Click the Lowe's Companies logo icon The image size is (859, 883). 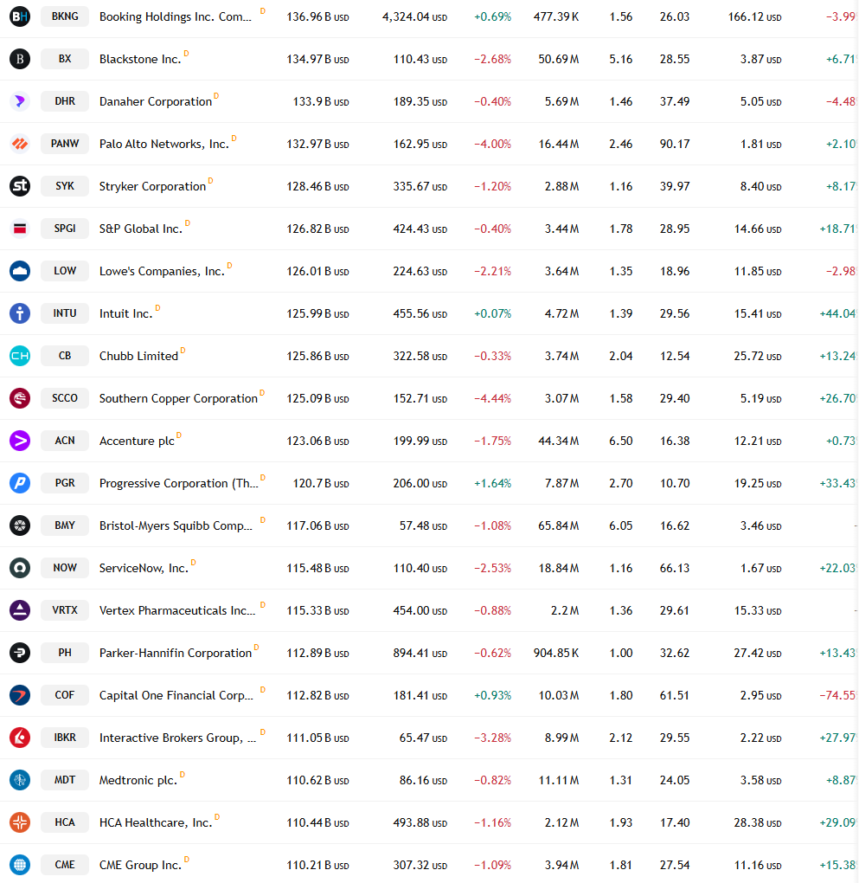pyautogui.click(x=20, y=271)
